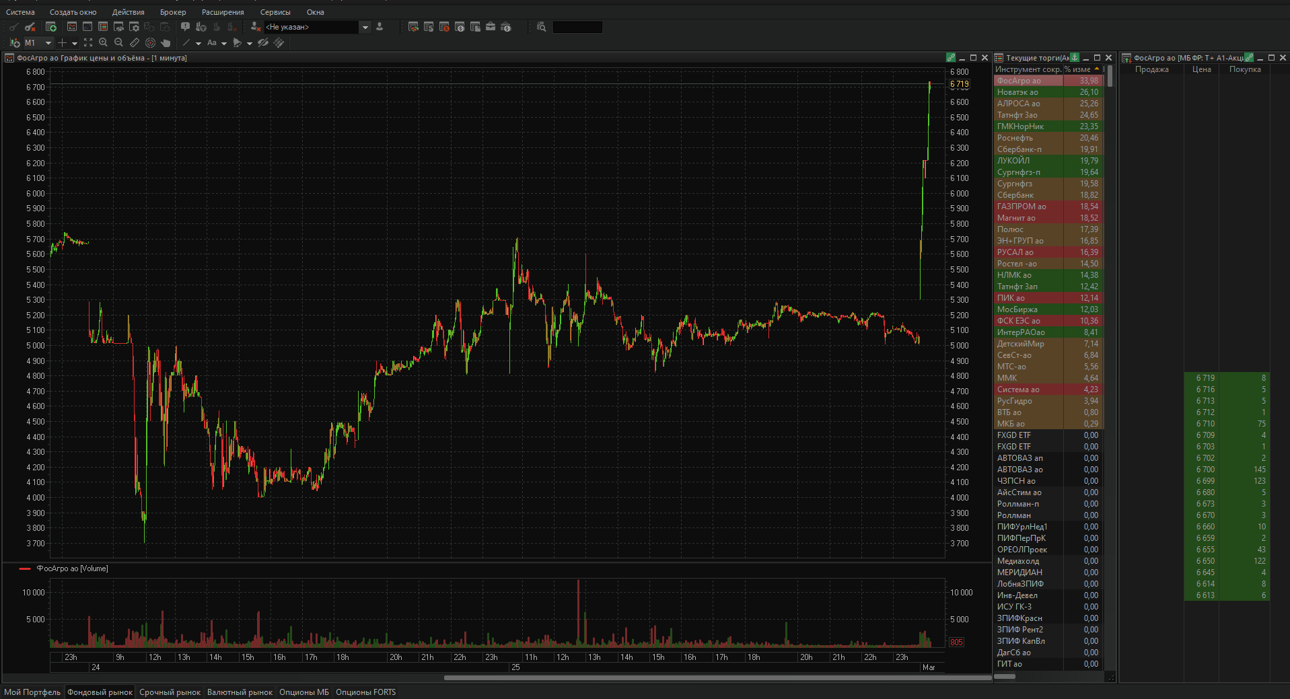Switch to the Валютный рынок tab
This screenshot has height=699, width=1290.
click(240, 692)
